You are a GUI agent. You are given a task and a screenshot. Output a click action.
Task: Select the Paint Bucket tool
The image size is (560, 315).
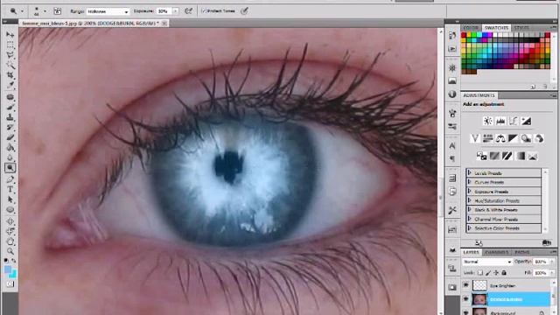10,148
